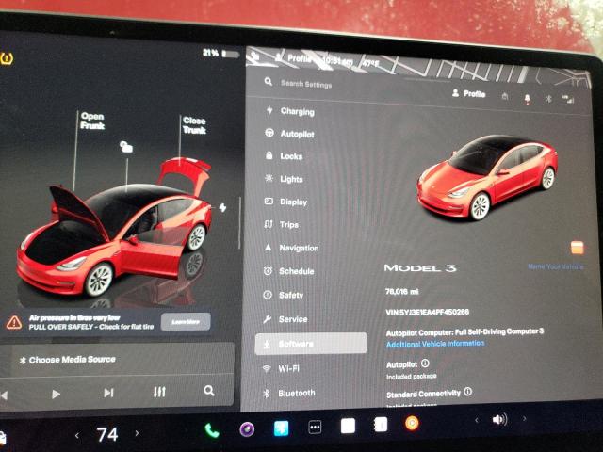Tap the orange release notes icon
The width and height of the screenshot is (603, 452).
point(578,248)
